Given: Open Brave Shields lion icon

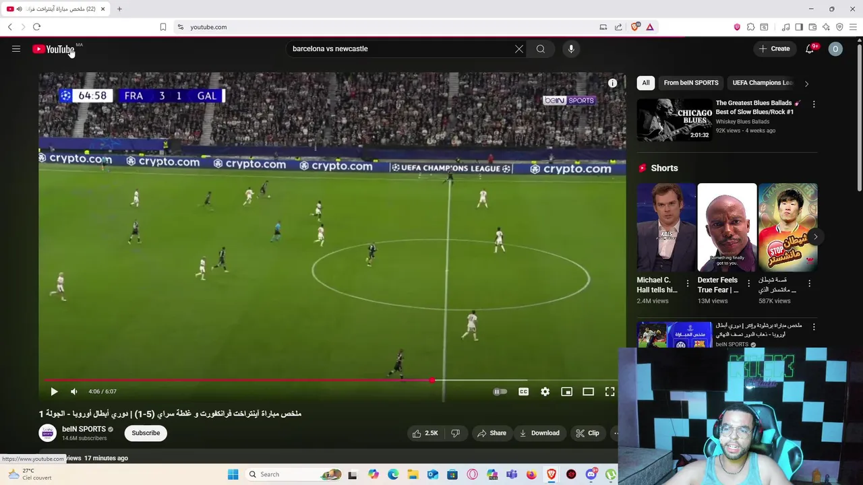Looking at the screenshot, I should 634,27.
